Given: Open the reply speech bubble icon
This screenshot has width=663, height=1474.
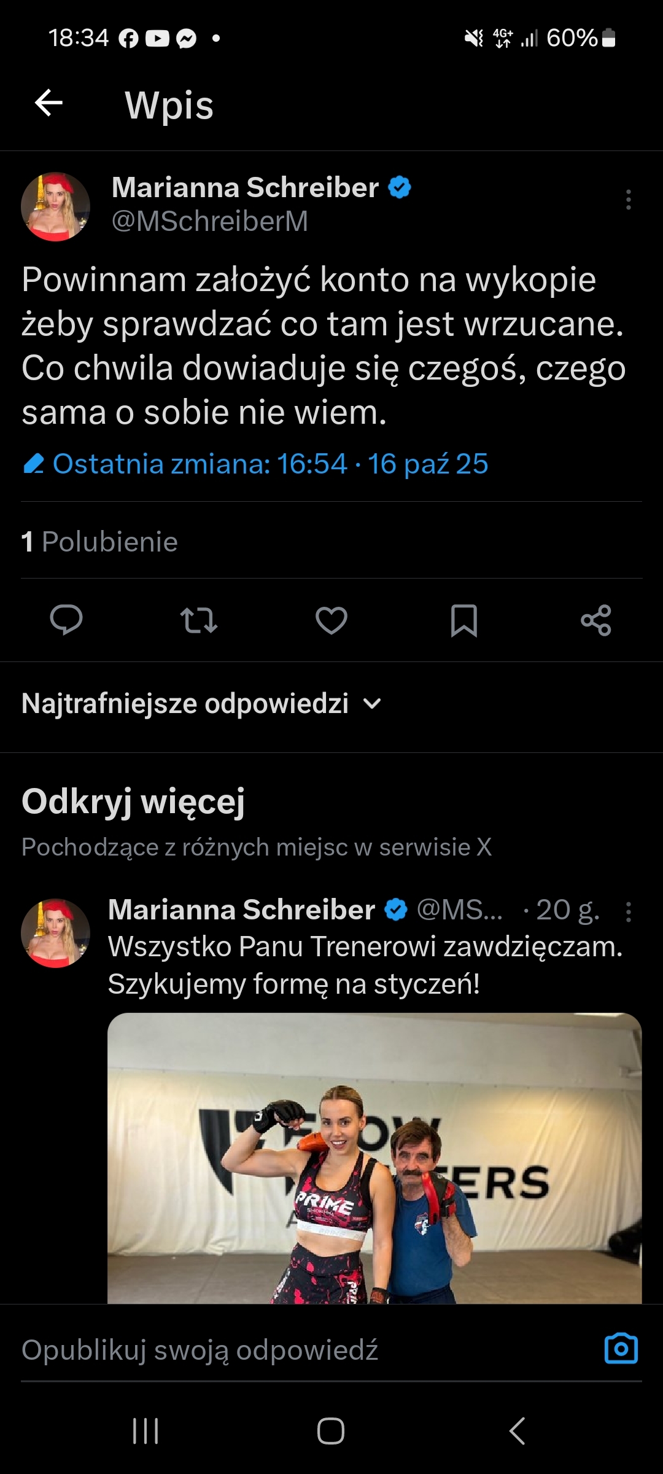Looking at the screenshot, I should (66, 620).
